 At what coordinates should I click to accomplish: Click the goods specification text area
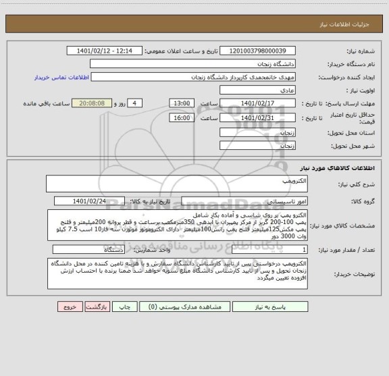(178, 225)
